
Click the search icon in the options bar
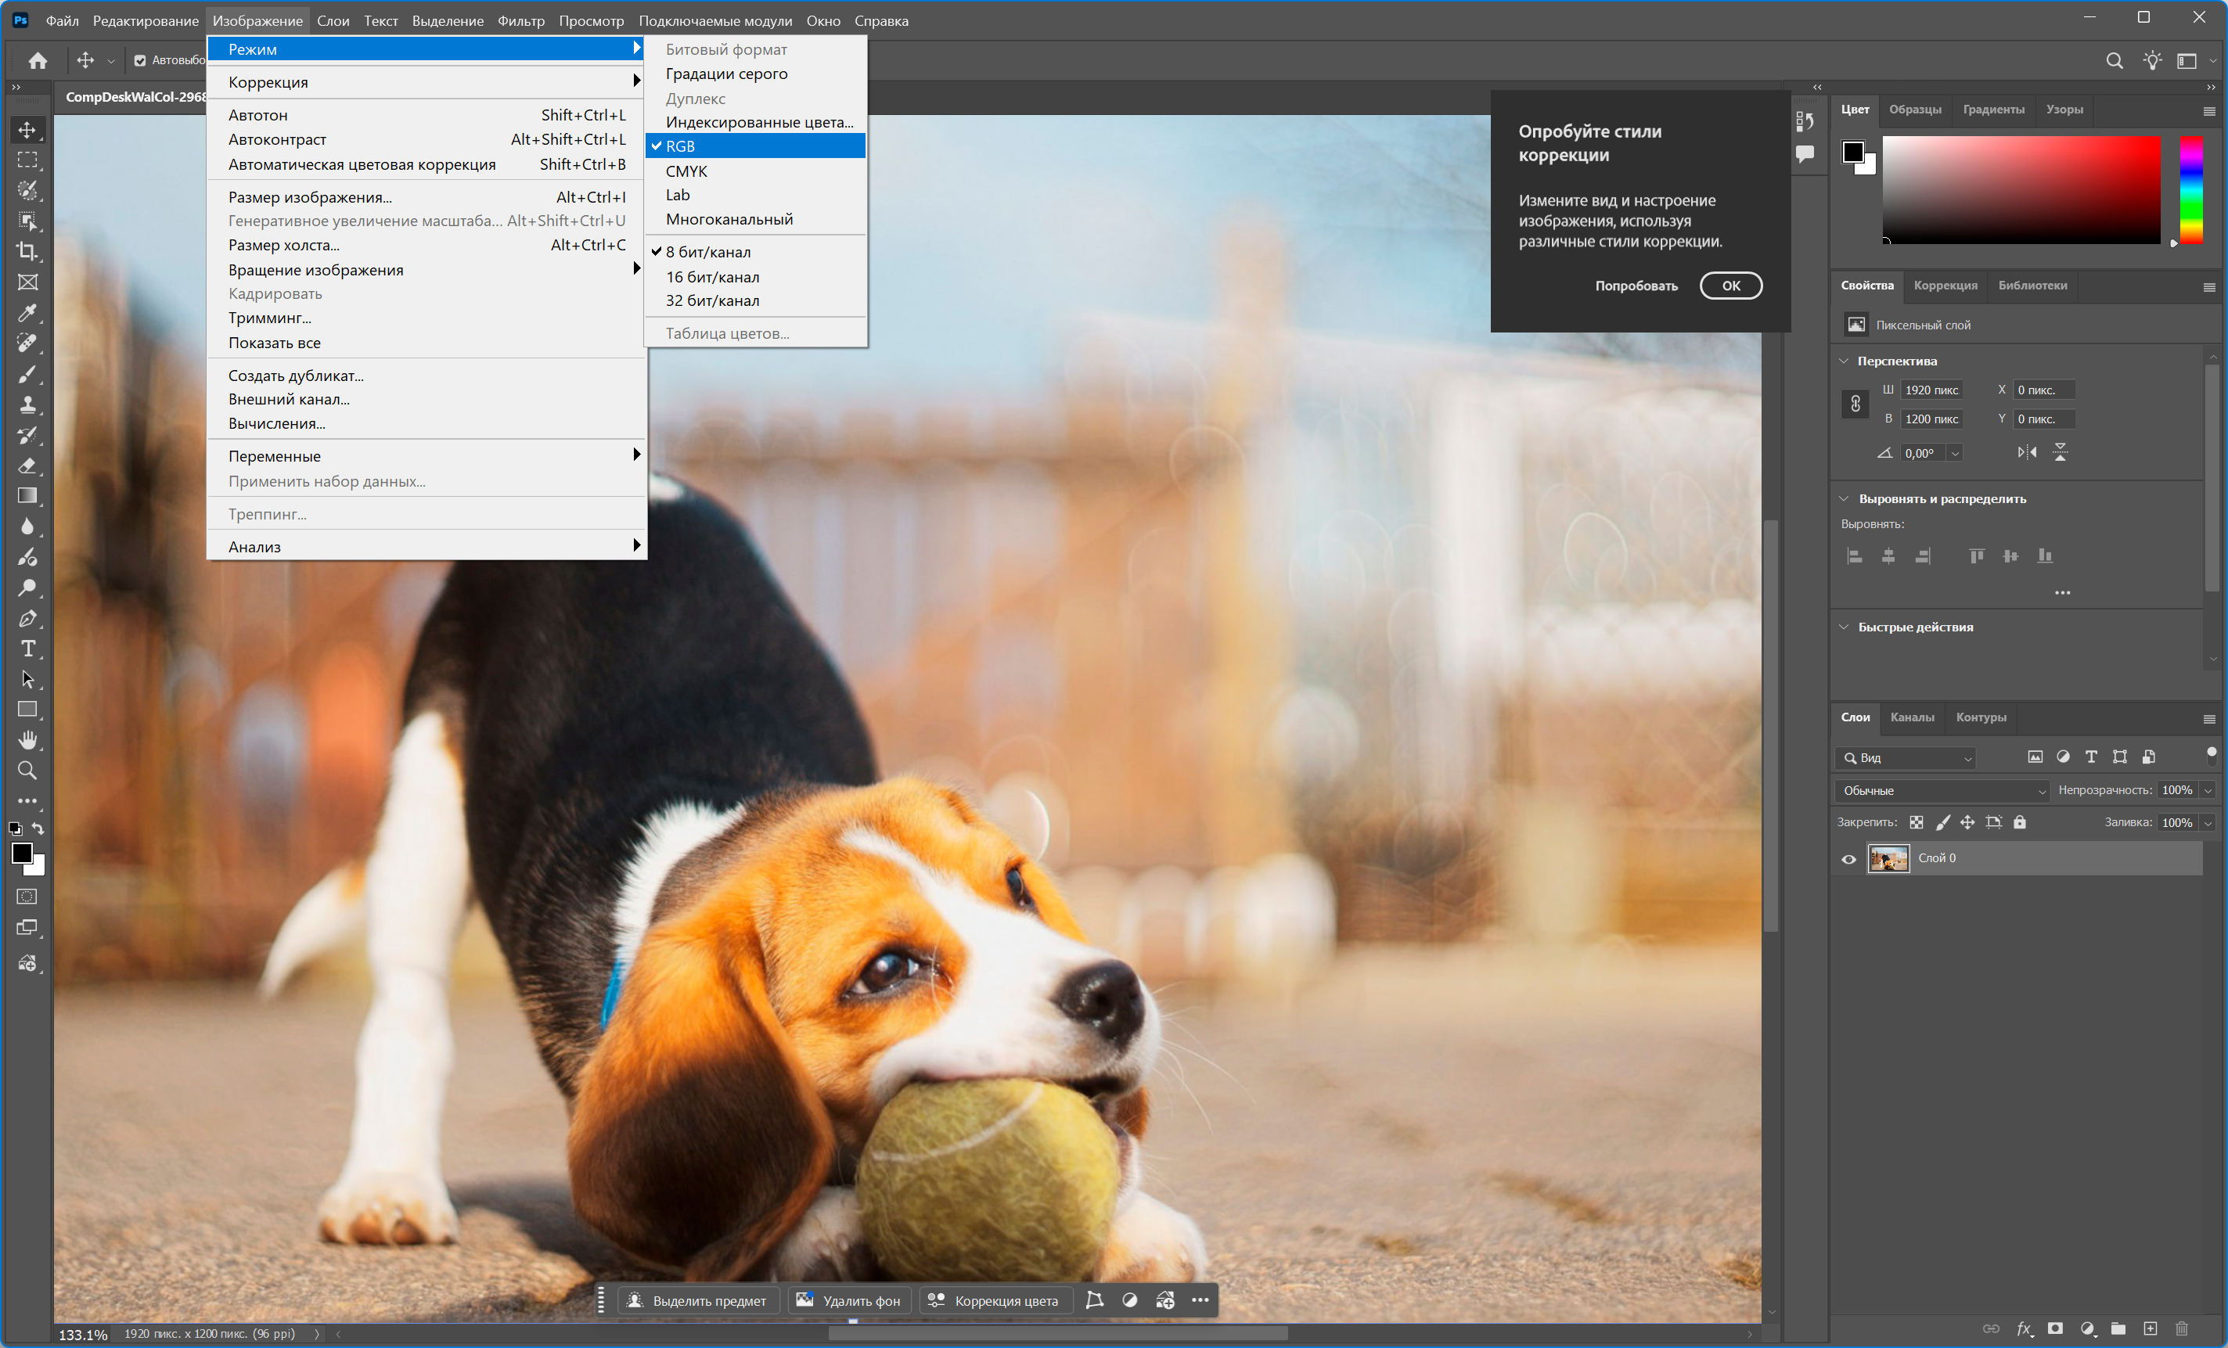point(2114,60)
